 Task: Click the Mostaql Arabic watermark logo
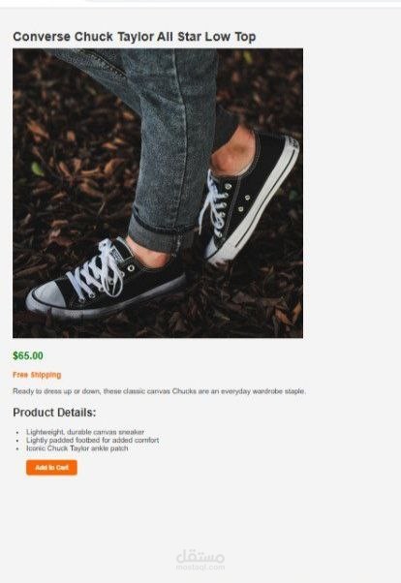pos(200,557)
